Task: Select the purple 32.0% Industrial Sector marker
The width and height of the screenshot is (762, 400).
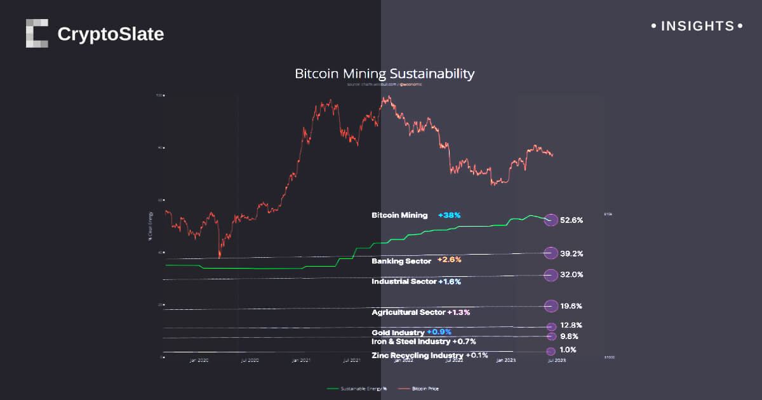Action: point(551,275)
